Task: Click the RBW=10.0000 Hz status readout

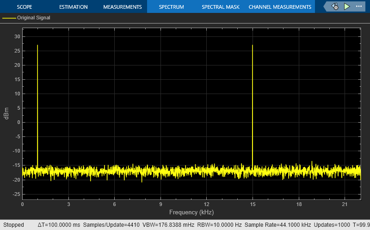Action: click(219, 225)
